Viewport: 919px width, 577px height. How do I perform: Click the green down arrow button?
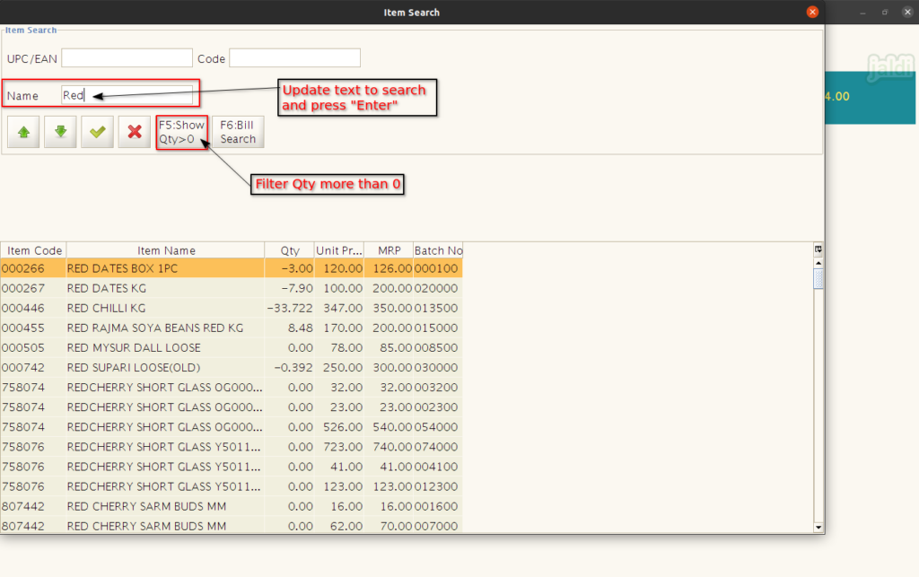point(60,132)
